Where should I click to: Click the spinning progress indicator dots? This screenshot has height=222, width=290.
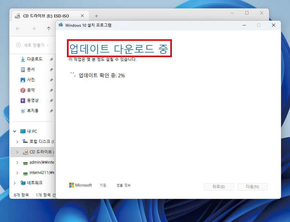[x=73, y=74]
